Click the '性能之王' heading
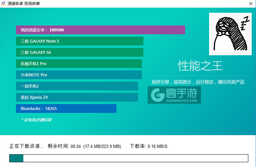 pyautogui.click(x=200, y=66)
